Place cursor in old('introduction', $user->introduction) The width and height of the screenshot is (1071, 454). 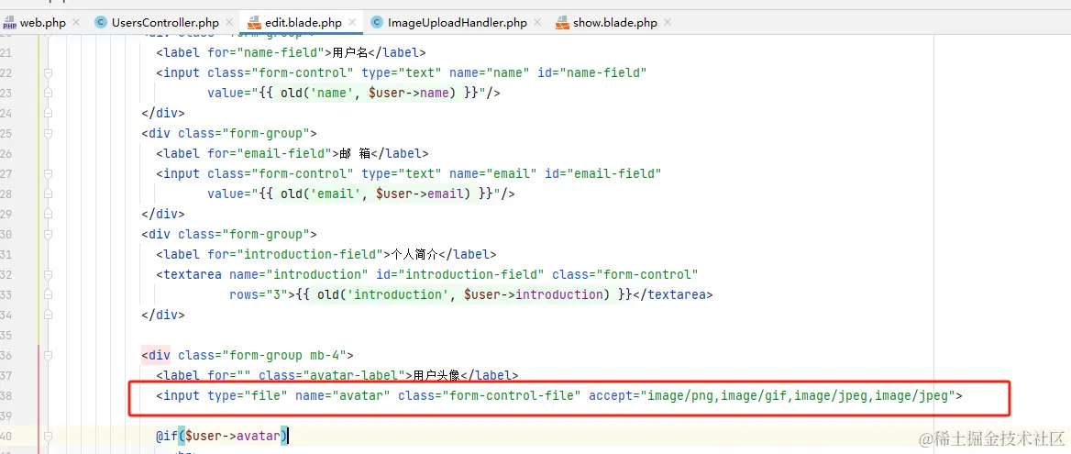tap(463, 295)
